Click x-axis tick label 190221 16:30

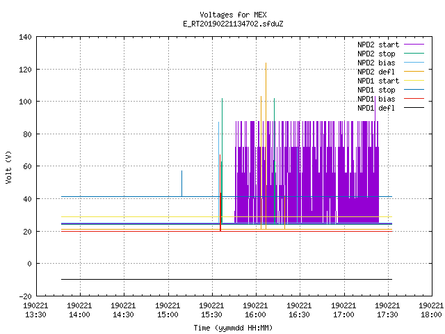point(300,310)
